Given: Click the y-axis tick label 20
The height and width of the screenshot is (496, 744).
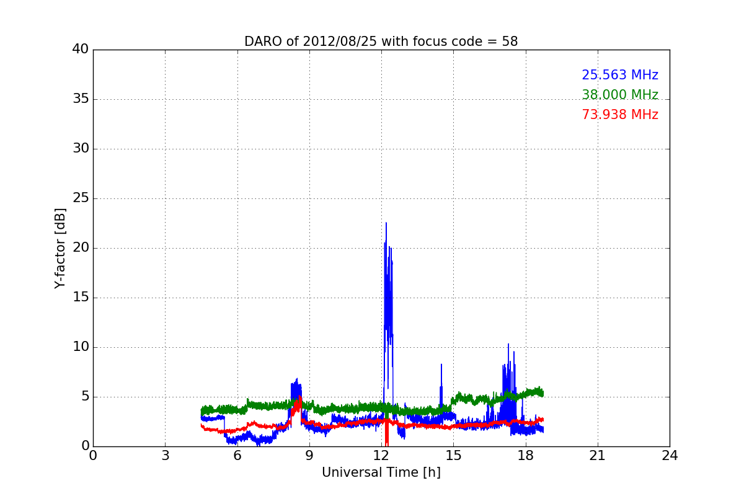Looking at the screenshot, I should coord(81,248).
